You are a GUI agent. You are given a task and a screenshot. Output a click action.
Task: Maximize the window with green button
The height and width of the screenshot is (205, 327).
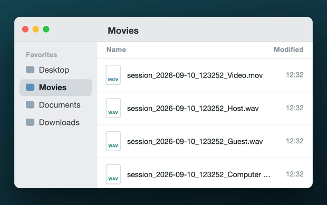pos(46,29)
